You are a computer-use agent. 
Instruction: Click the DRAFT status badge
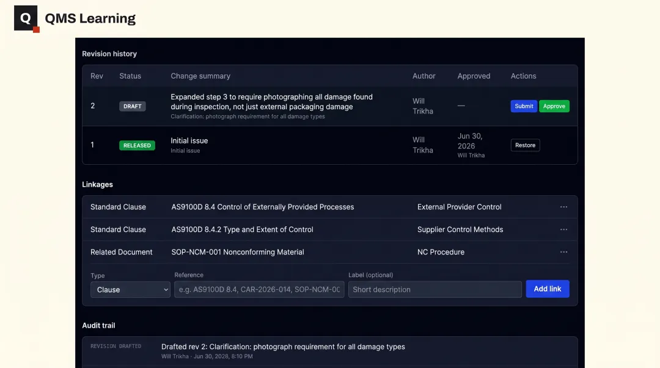coord(132,106)
